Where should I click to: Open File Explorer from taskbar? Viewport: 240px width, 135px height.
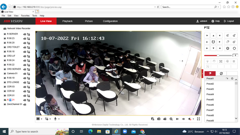tap(99, 132)
